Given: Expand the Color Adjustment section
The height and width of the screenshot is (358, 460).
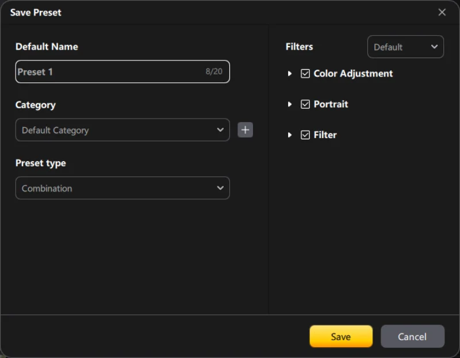Looking at the screenshot, I should tap(290, 74).
